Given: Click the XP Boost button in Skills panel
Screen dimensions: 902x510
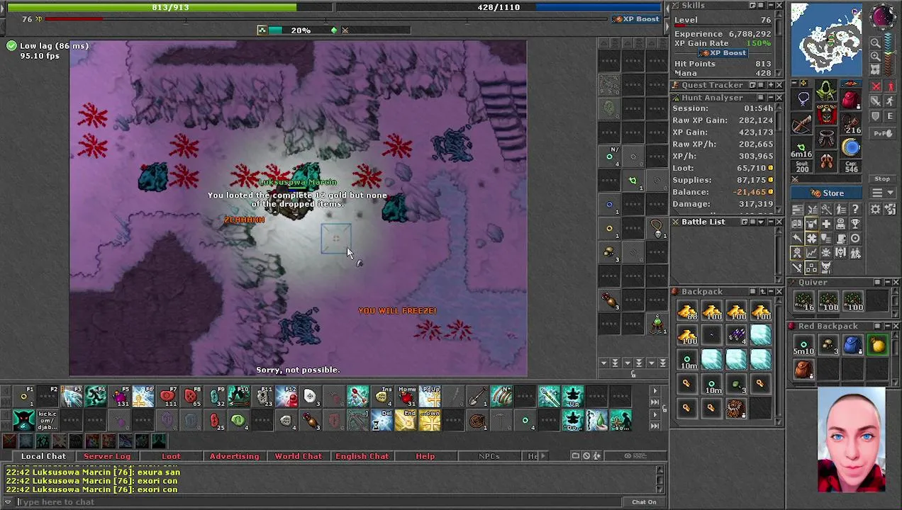Looking at the screenshot, I should click(x=723, y=53).
